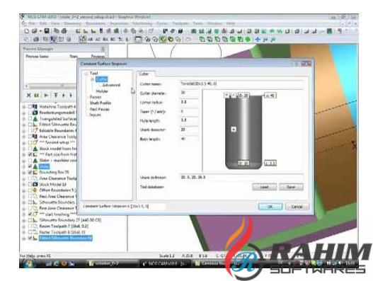Viewport: 373px width, 281px height.
Task: Click the Waterline Toolpath item icon
Action: pyautogui.click(x=35, y=106)
